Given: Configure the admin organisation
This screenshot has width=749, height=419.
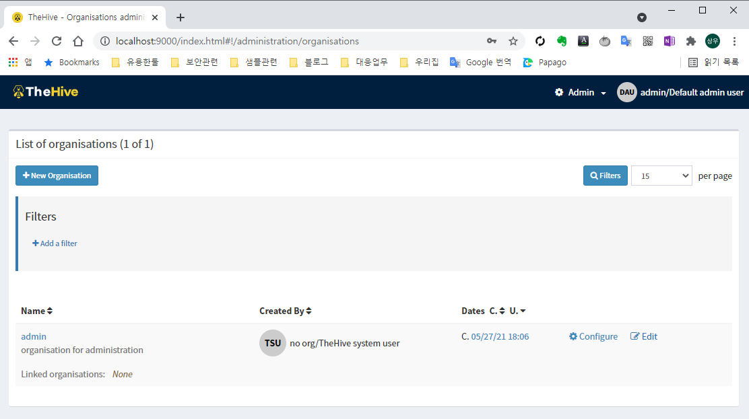Looking at the screenshot, I should click(593, 336).
